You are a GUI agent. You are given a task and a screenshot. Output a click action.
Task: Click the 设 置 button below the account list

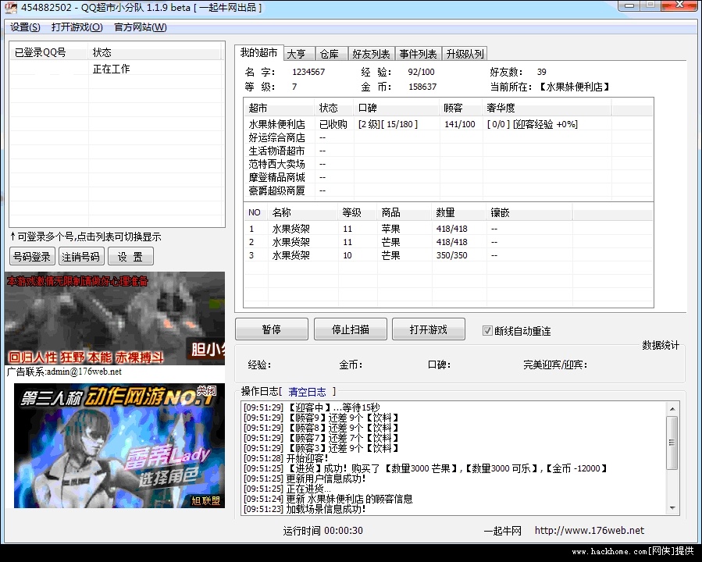point(130,256)
